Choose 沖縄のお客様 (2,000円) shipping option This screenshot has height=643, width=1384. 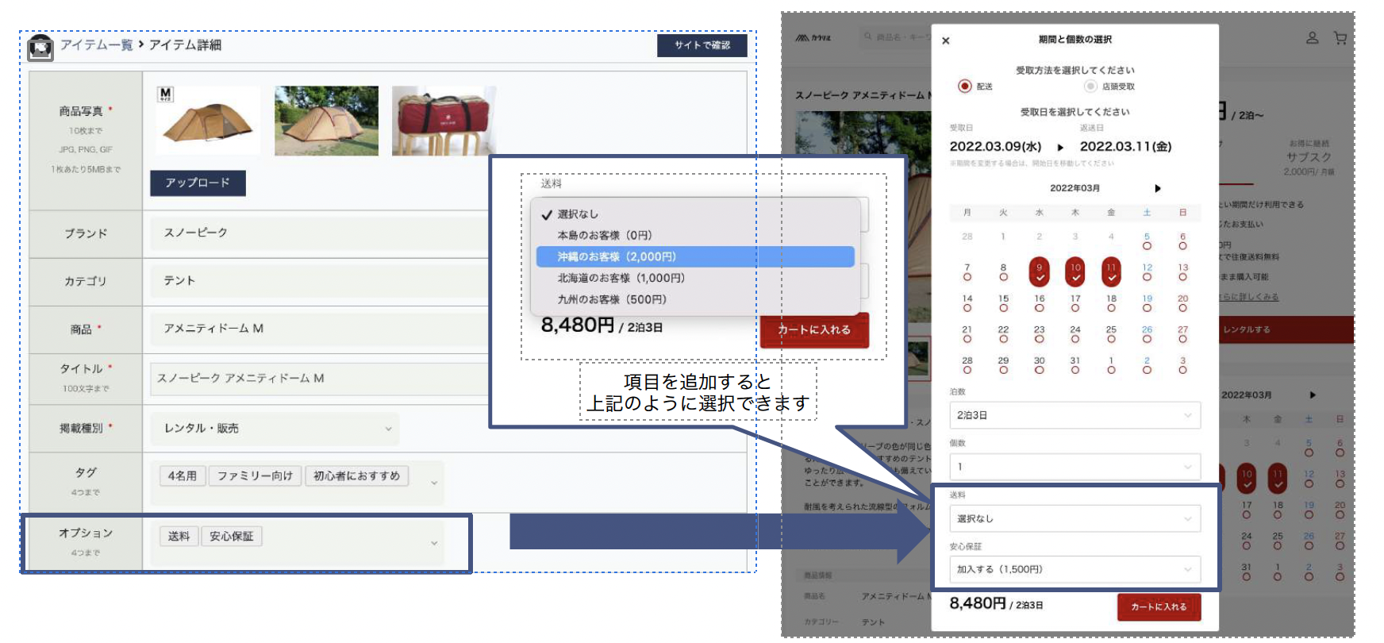tap(694, 256)
